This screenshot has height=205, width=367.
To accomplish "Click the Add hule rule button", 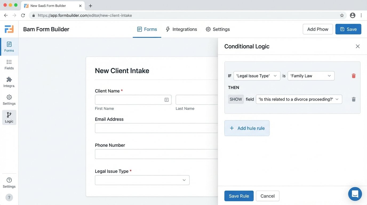I will pos(247,128).
